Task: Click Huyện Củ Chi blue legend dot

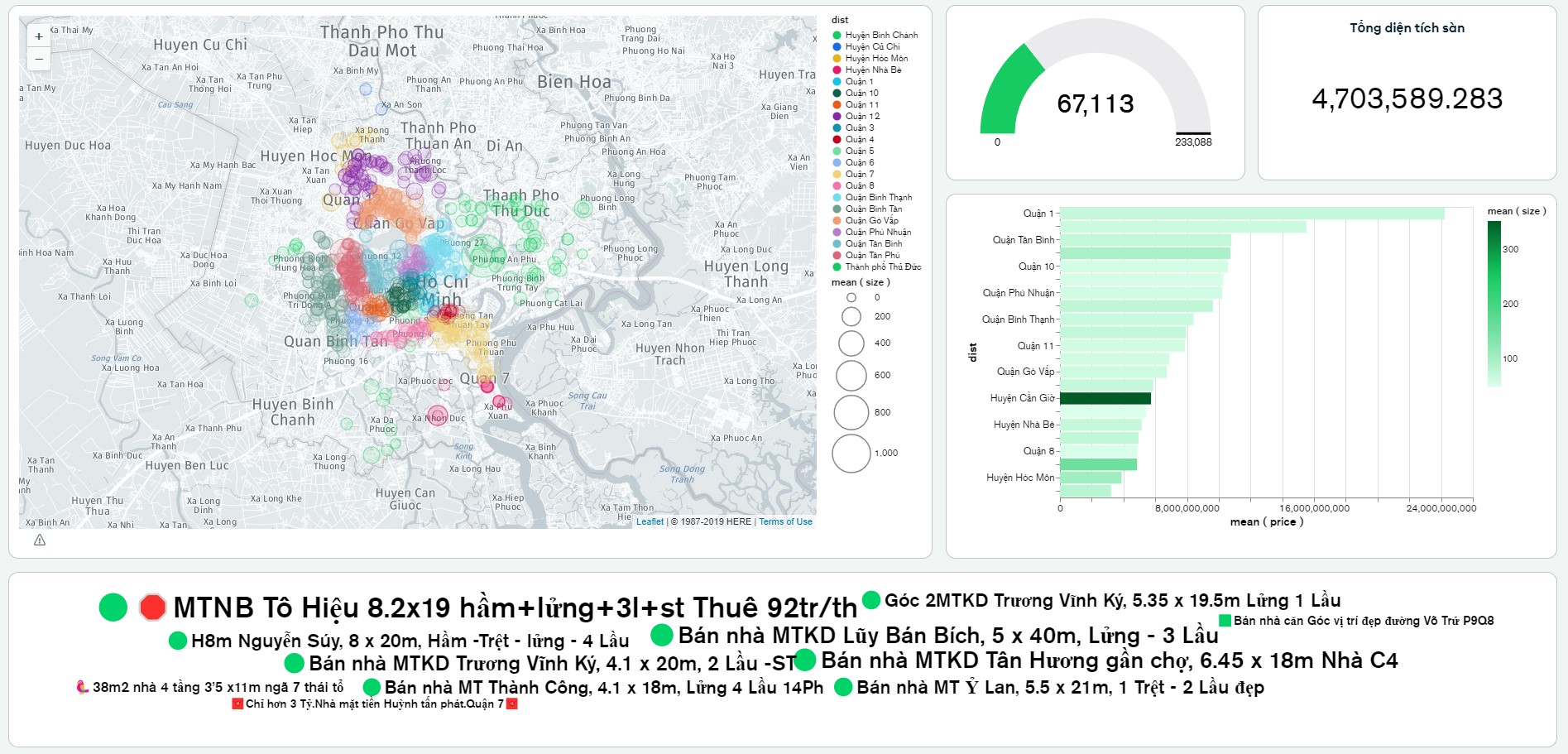Action: [x=837, y=47]
